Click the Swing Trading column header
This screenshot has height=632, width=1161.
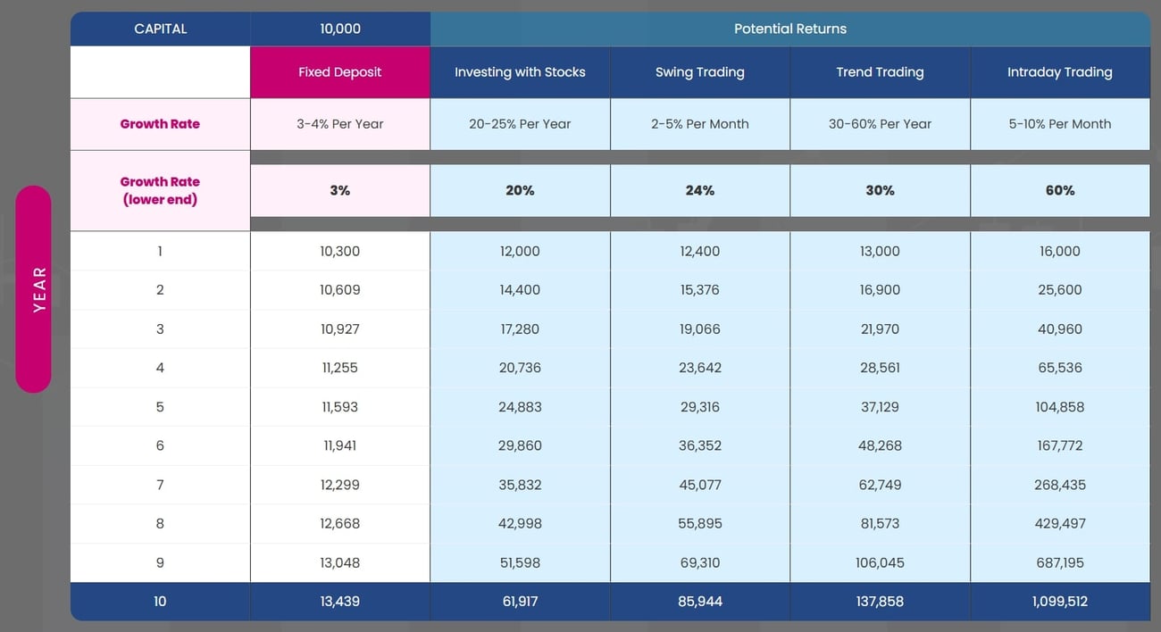[699, 72]
